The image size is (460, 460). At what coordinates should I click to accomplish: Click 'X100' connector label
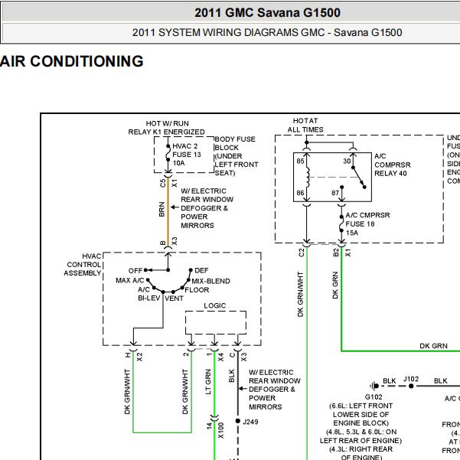pos(221,430)
